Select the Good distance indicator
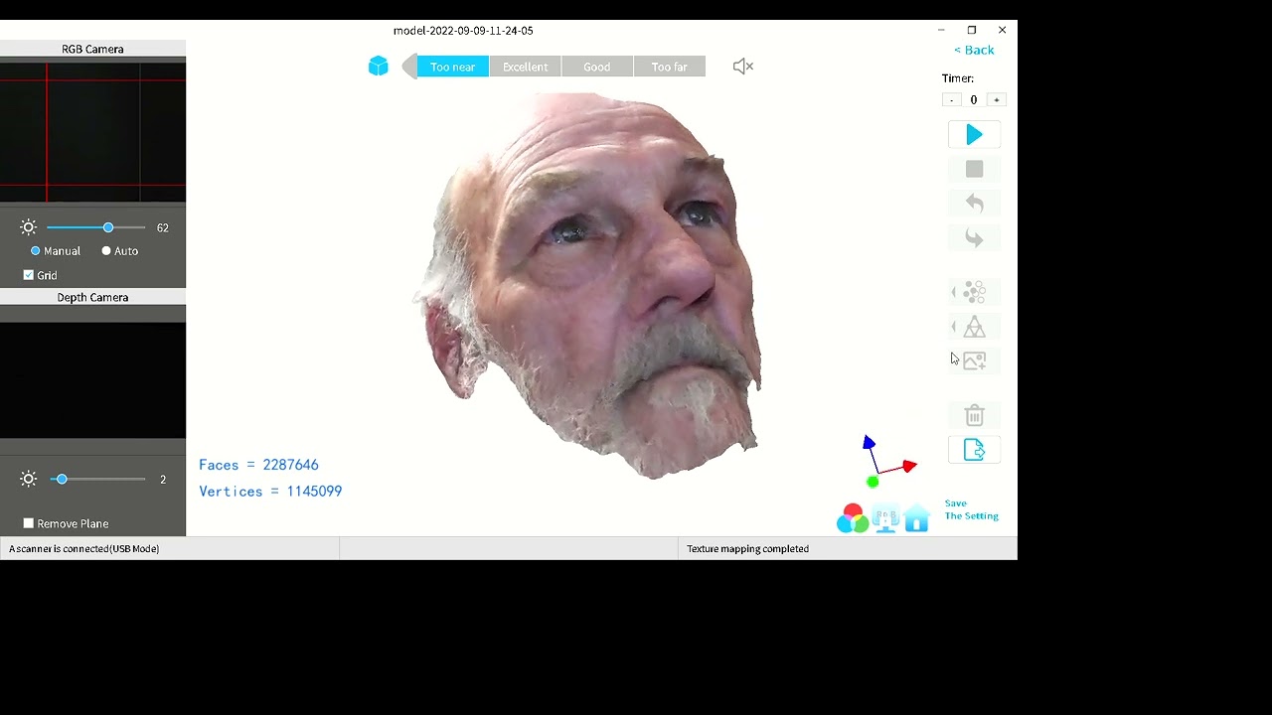The height and width of the screenshot is (715, 1272). point(597,67)
